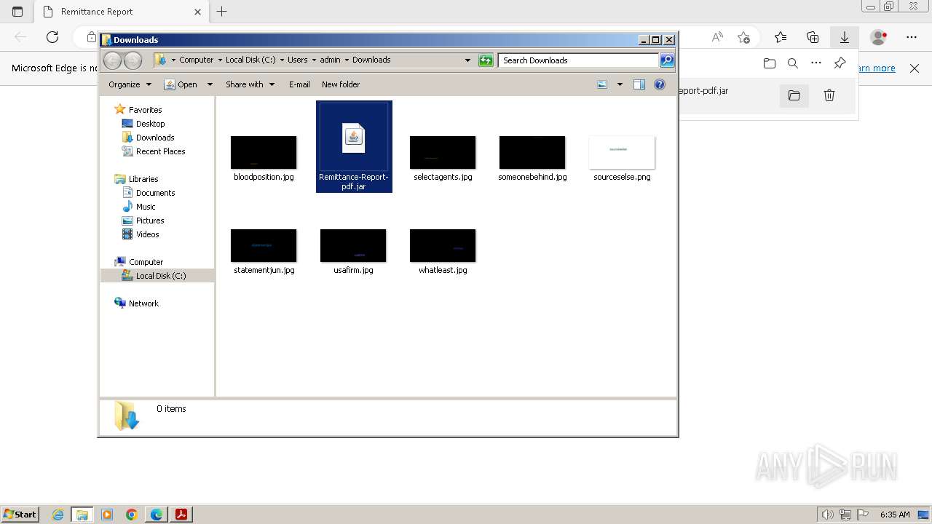Select Computer in navigation pane
Viewport: 932px width, 524px height.
[x=146, y=262]
